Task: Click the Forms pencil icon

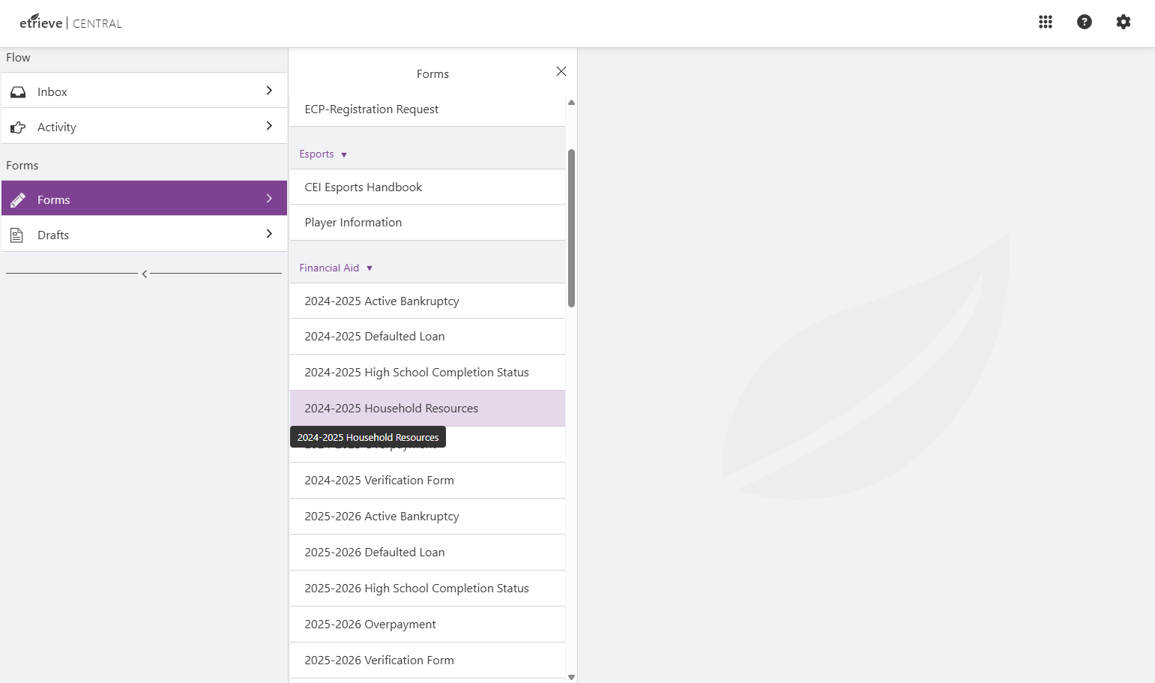Action: pyautogui.click(x=18, y=199)
